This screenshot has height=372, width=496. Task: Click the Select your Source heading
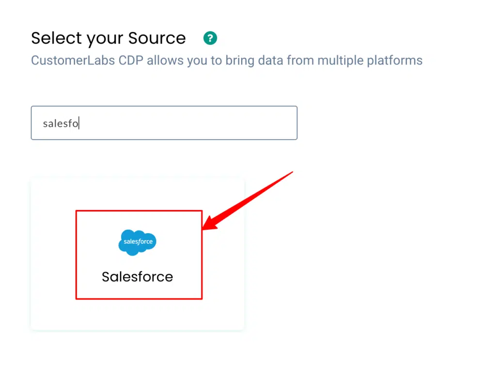pyautogui.click(x=108, y=38)
